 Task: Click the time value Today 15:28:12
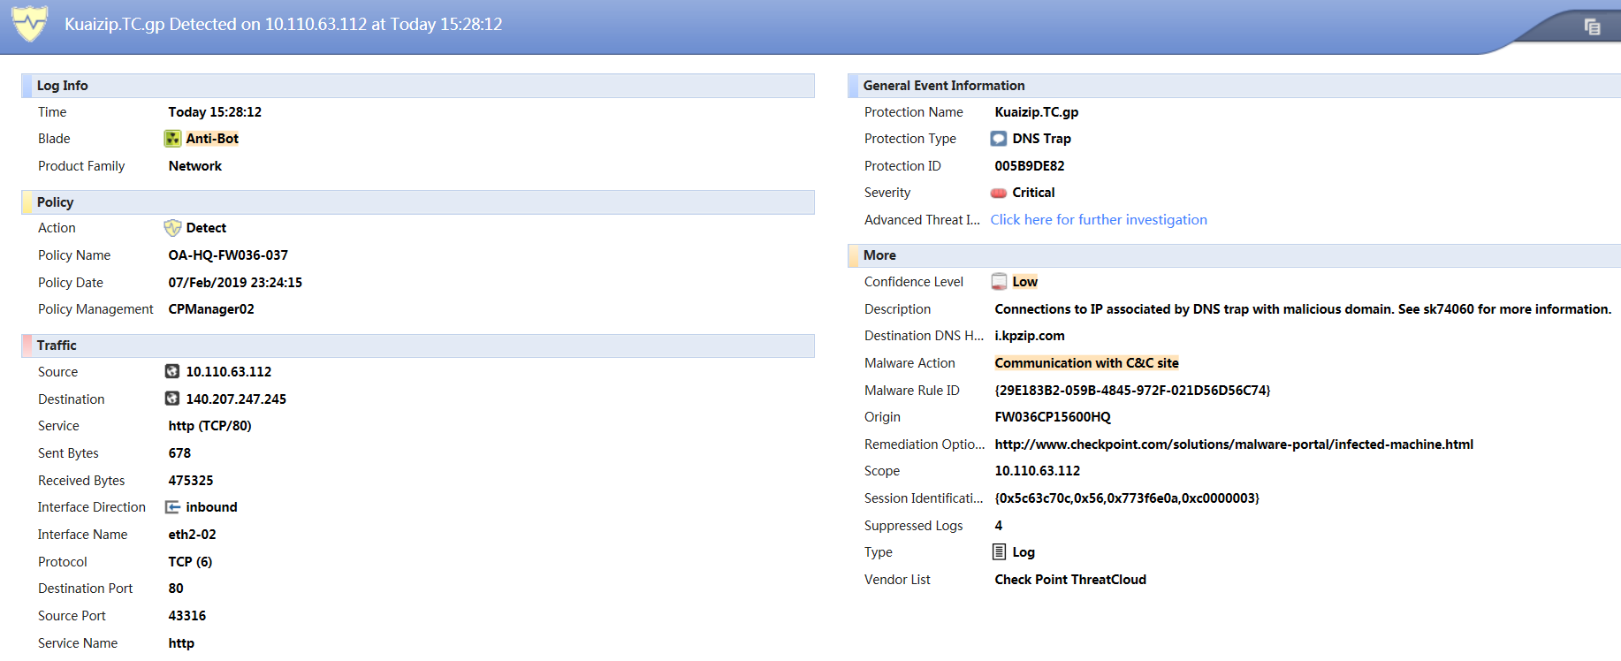pyautogui.click(x=215, y=112)
